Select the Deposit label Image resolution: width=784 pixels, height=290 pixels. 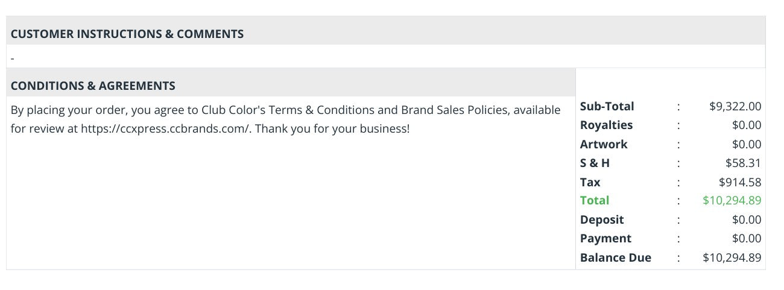coord(602,219)
